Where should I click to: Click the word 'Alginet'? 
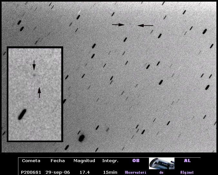[187, 172]
